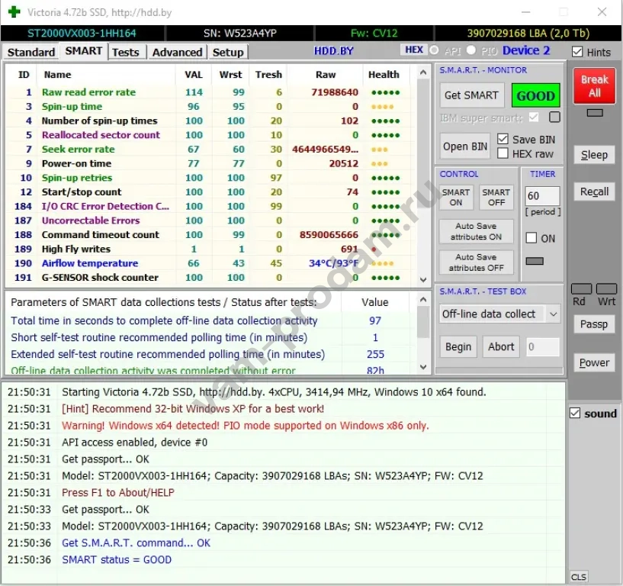
Task: Turn SMART ON with the control button
Action: (x=456, y=198)
